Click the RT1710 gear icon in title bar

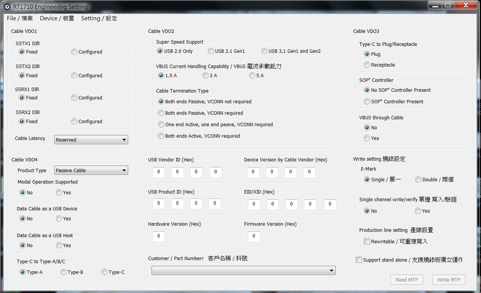[x=7, y=7]
